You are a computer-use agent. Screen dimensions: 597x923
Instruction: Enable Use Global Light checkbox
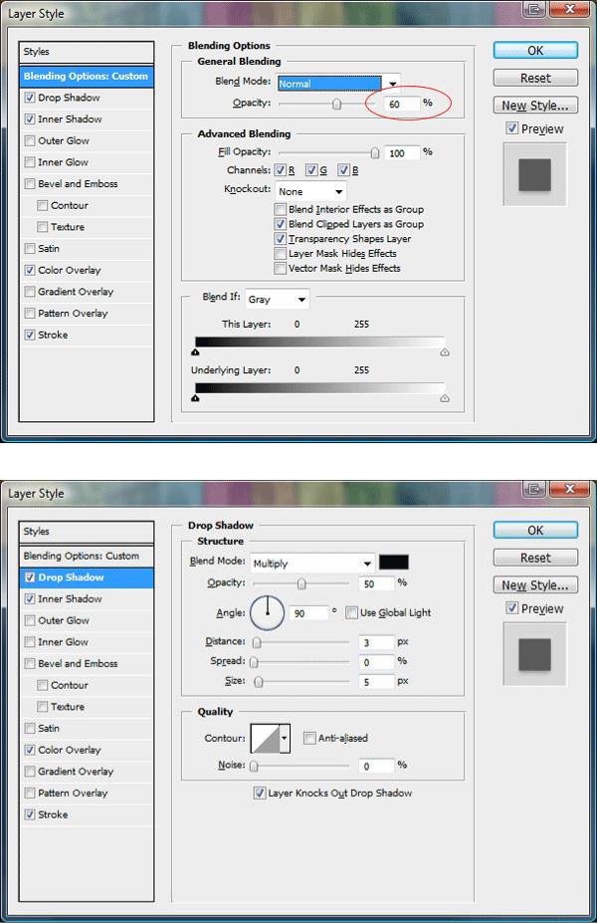click(x=351, y=612)
